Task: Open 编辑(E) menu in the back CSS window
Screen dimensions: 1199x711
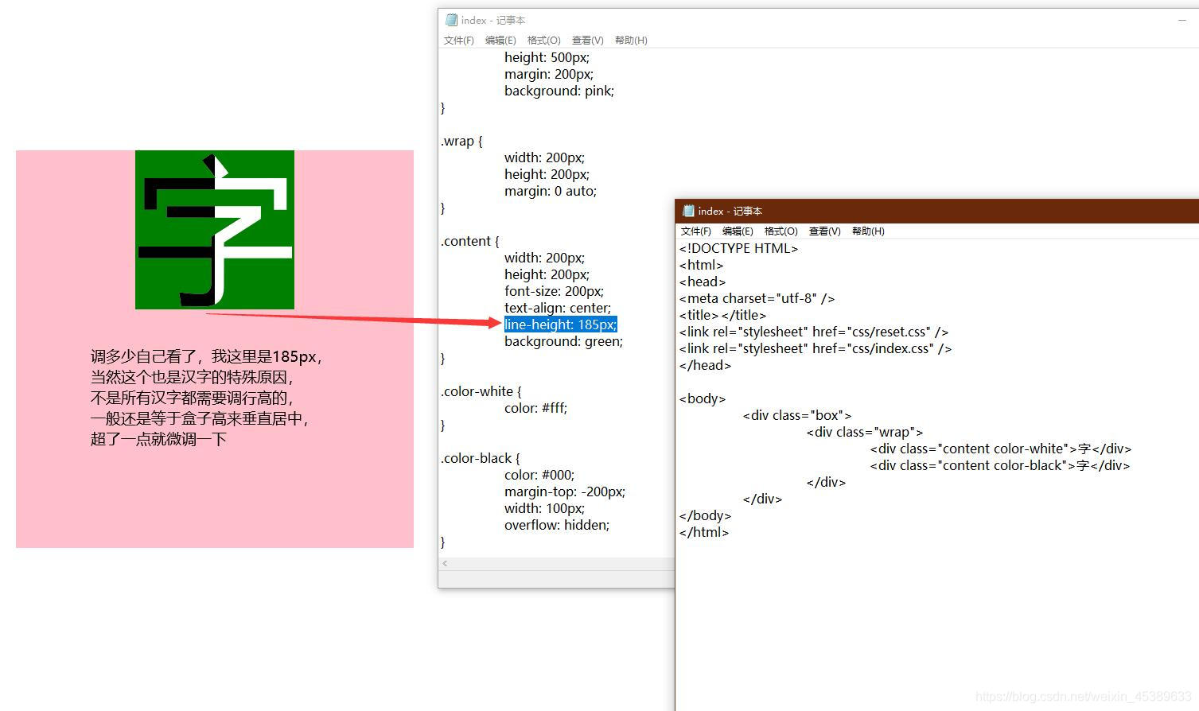Action: point(500,41)
